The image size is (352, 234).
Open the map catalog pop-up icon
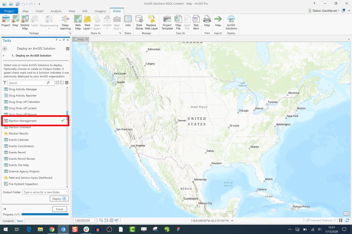pos(346,214)
